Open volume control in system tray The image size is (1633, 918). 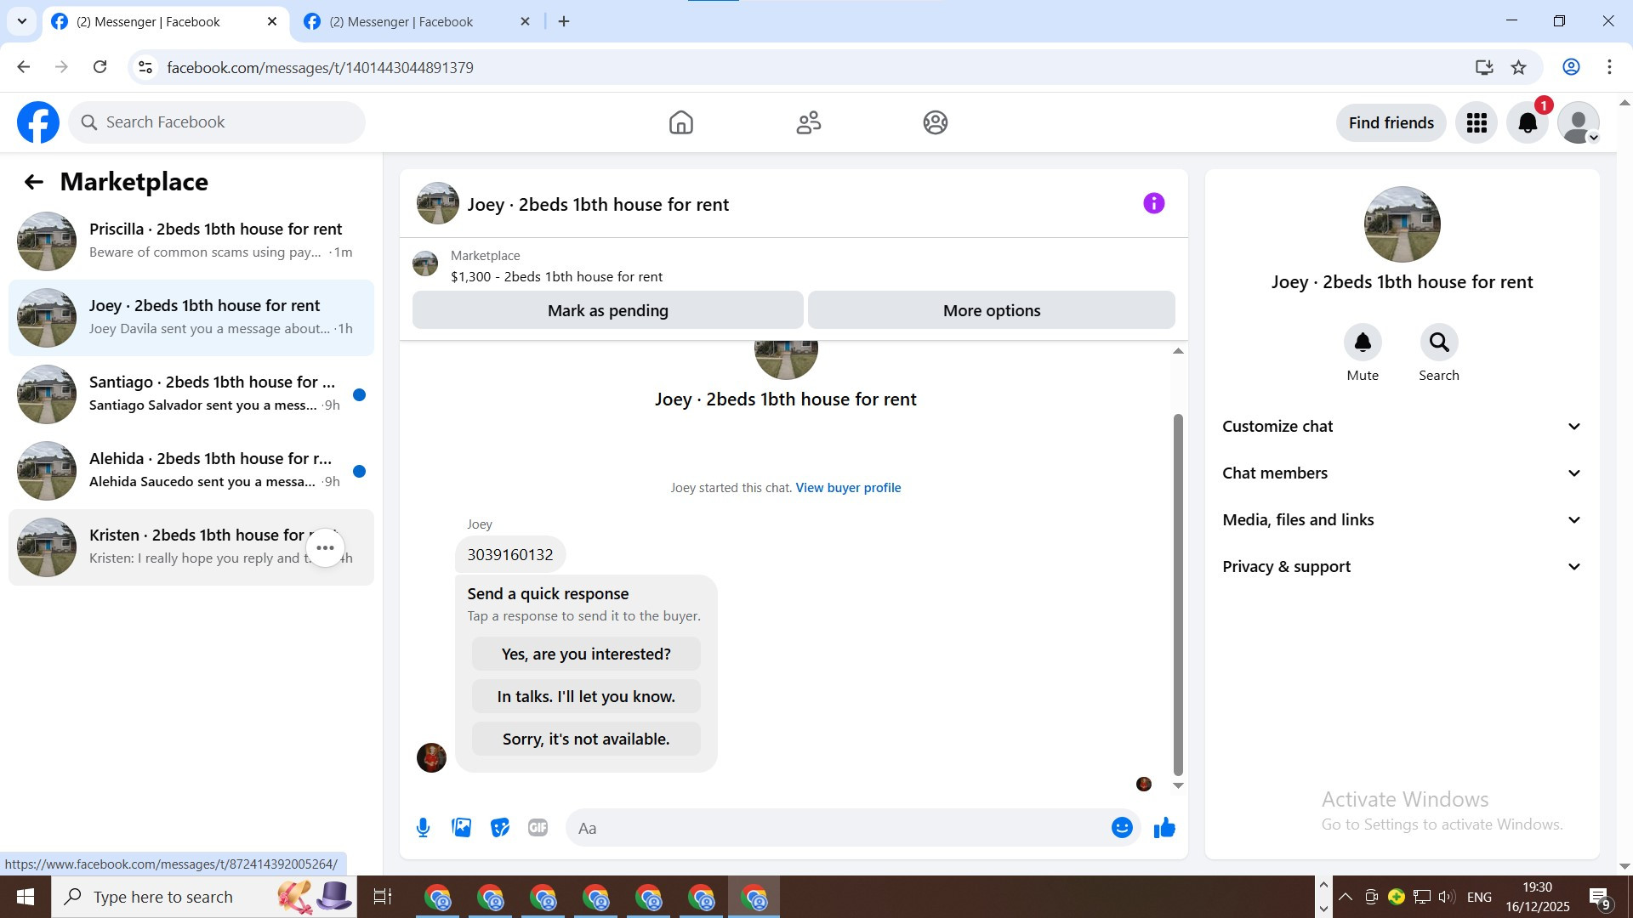coord(1447,897)
